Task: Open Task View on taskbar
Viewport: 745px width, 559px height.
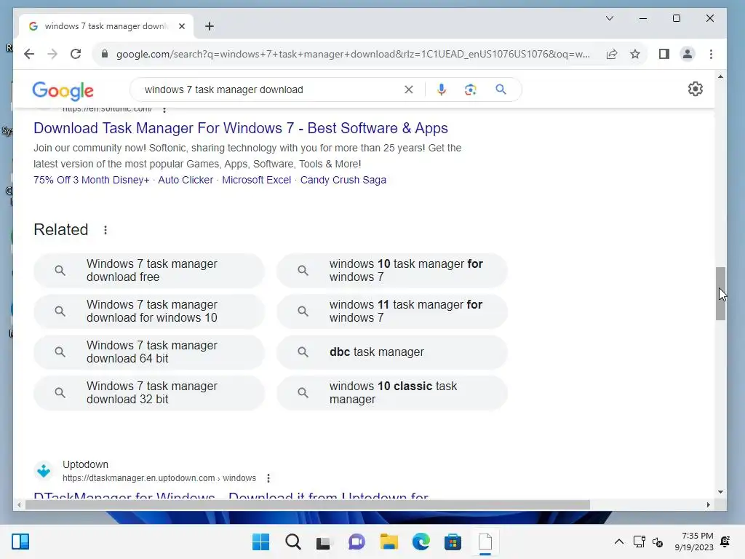Action: [324, 542]
